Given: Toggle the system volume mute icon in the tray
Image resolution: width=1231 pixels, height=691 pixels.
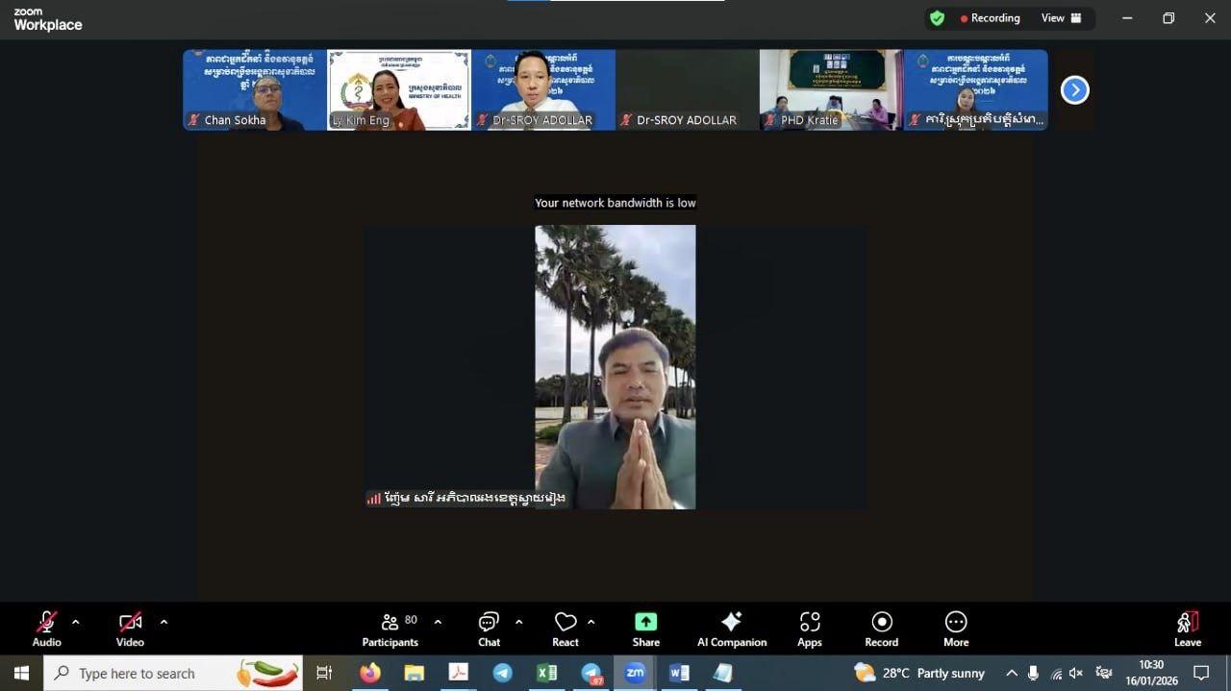Looking at the screenshot, I should coord(1076,673).
